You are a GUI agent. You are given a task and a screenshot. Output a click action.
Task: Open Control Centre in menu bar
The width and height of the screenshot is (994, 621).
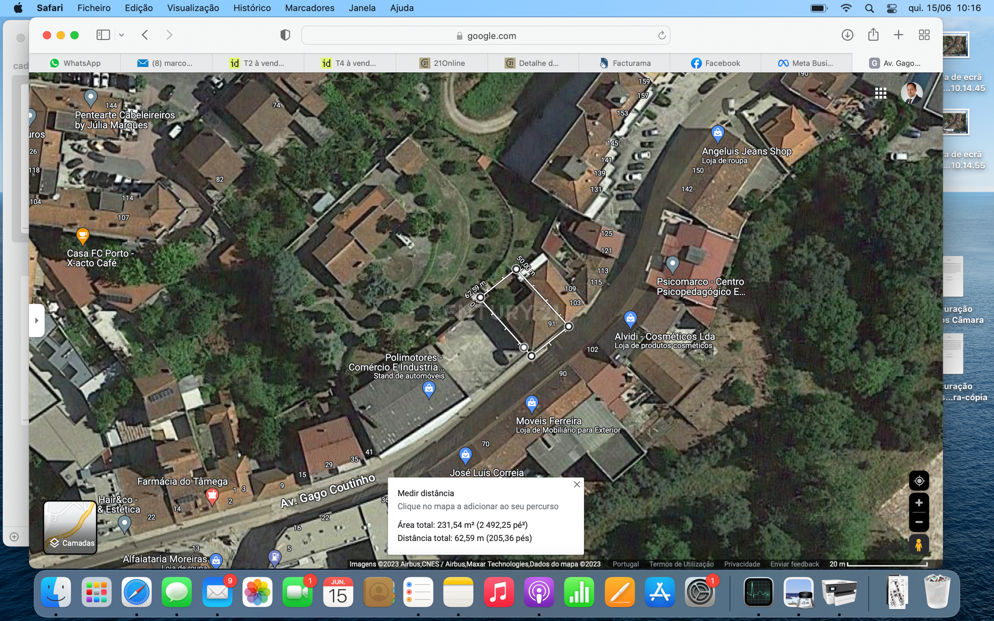pyautogui.click(x=891, y=8)
